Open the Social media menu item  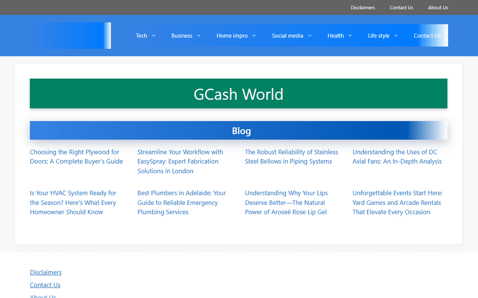pyautogui.click(x=288, y=36)
